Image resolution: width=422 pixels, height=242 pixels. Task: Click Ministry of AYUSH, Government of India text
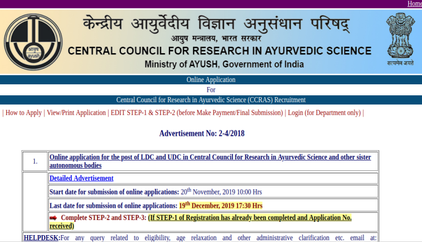point(224,64)
